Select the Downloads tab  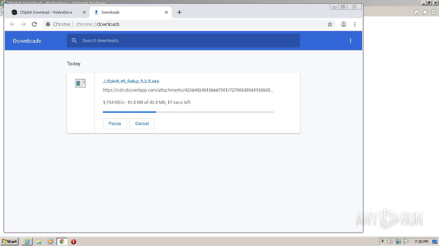click(x=130, y=12)
